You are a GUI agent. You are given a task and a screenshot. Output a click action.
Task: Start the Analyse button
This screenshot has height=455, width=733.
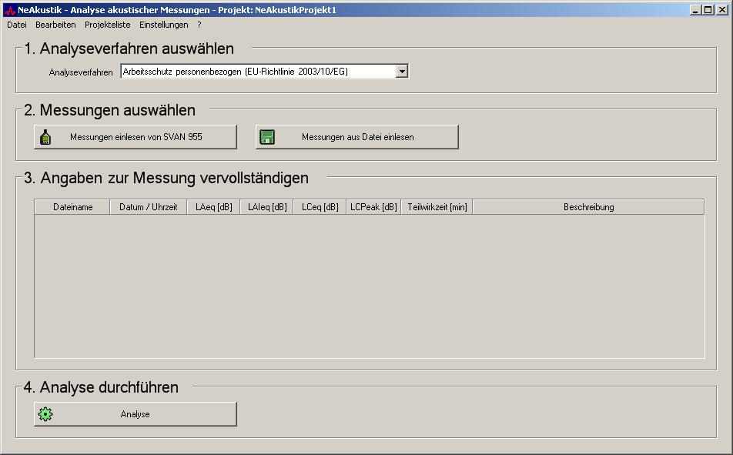click(136, 414)
